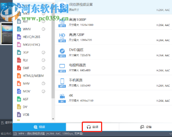Select 保持源视频设置 preset

[113, 7]
